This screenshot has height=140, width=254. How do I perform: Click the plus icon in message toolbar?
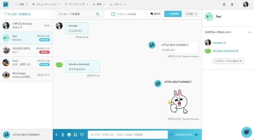pyautogui.click(x=56, y=134)
